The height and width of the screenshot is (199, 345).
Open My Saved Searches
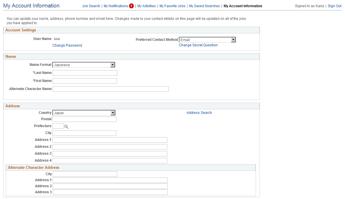[x=204, y=6]
